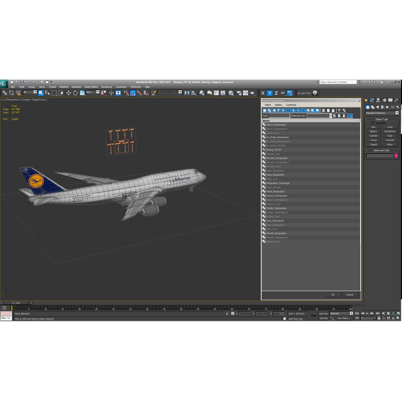The height and width of the screenshot is (402, 402).
Task: Open the MAXScript menu
Action: tap(135, 87)
